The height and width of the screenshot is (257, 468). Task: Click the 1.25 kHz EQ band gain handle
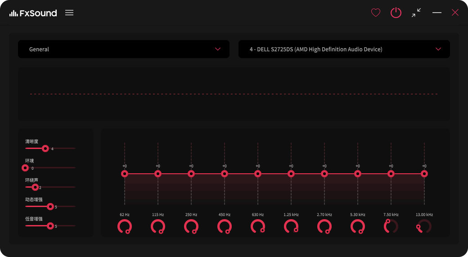coord(291,174)
